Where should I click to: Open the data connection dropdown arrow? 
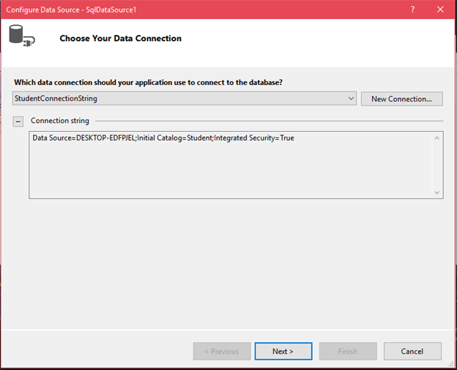350,98
